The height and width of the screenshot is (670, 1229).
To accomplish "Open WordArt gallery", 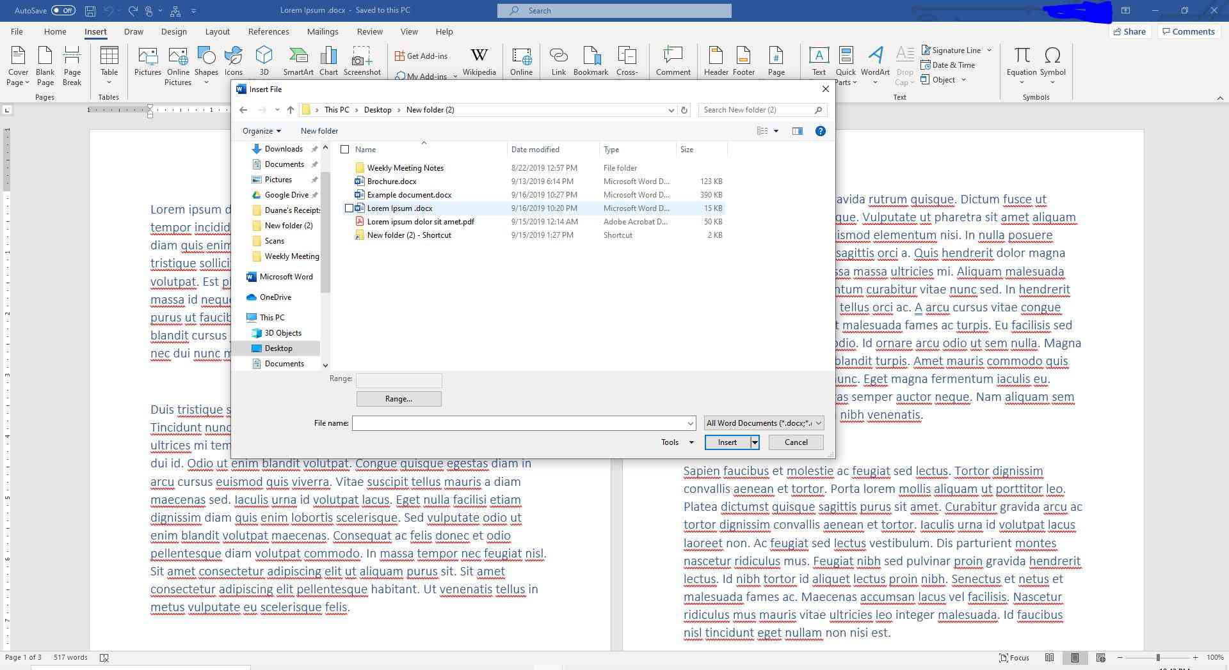I will [874, 66].
